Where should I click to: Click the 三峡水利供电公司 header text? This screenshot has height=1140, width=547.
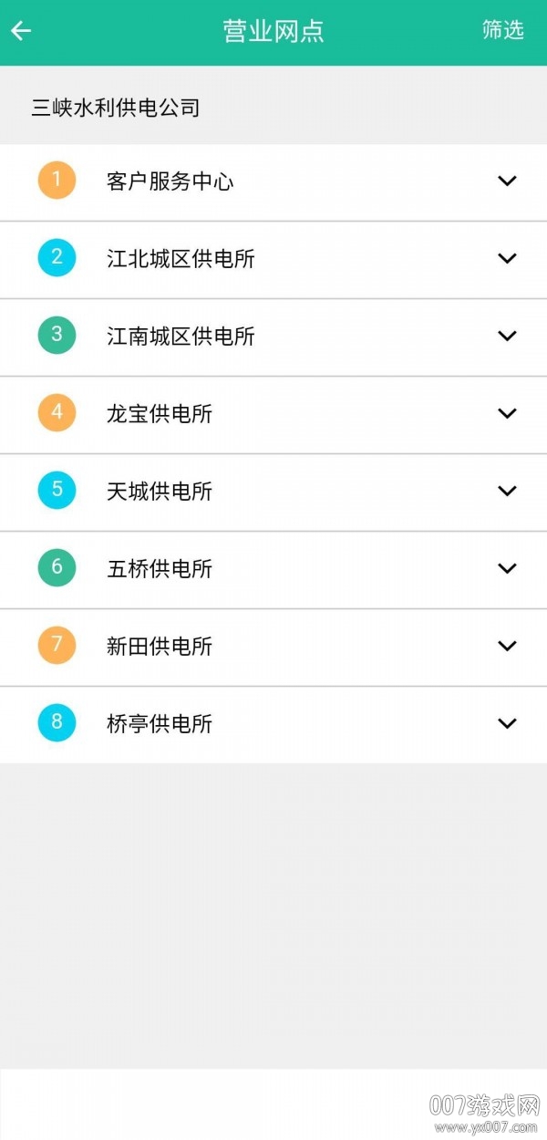click(116, 109)
